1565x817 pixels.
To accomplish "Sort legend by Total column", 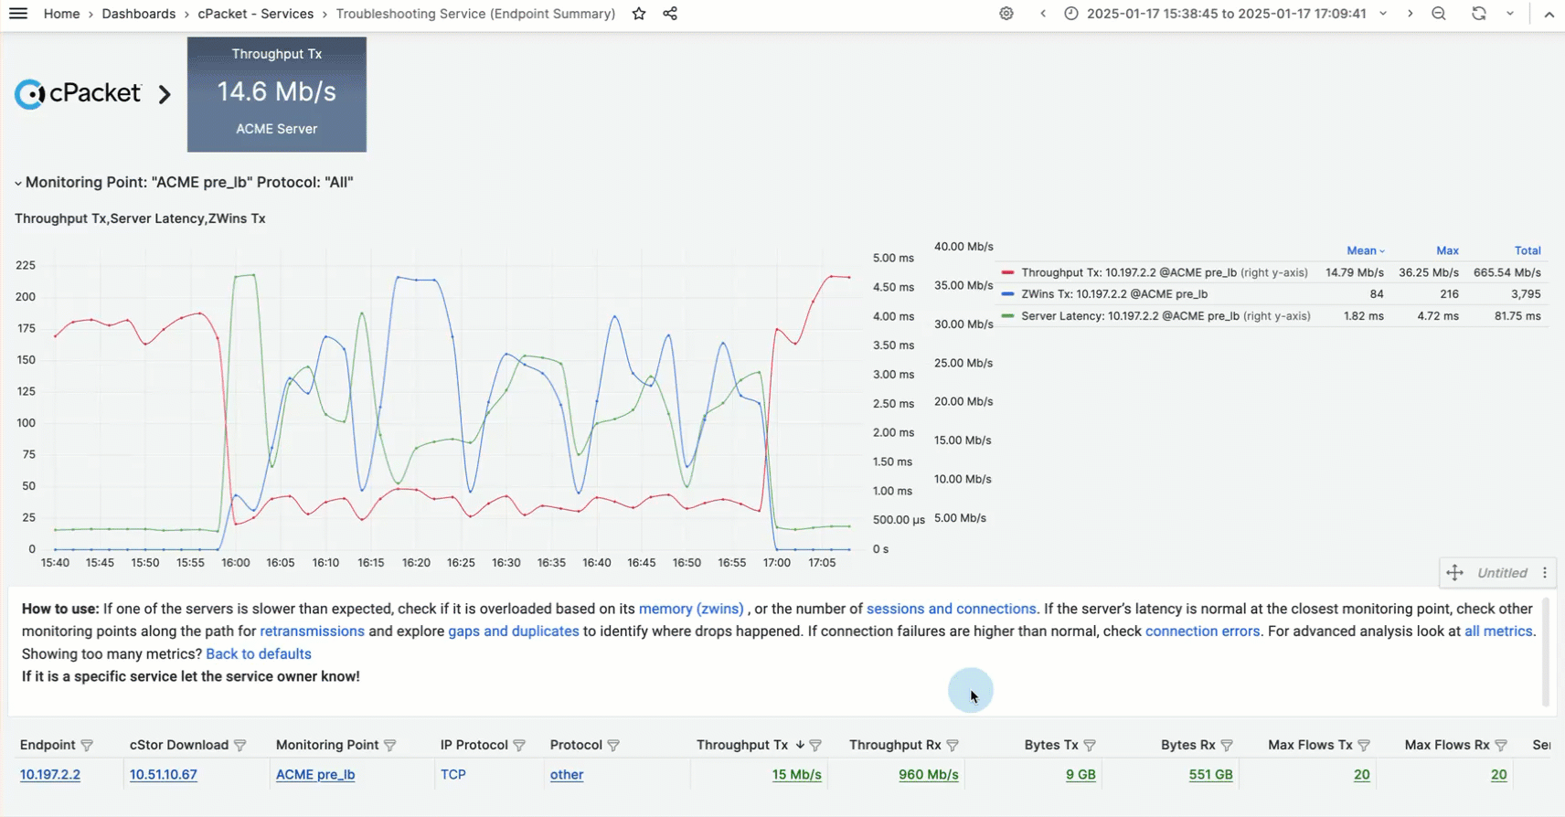I will click(1528, 250).
